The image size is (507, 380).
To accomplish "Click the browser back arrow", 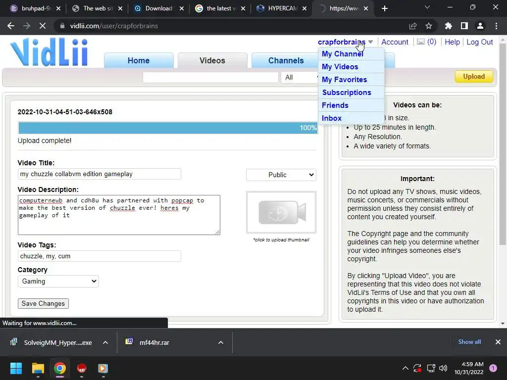I will pos(11,26).
